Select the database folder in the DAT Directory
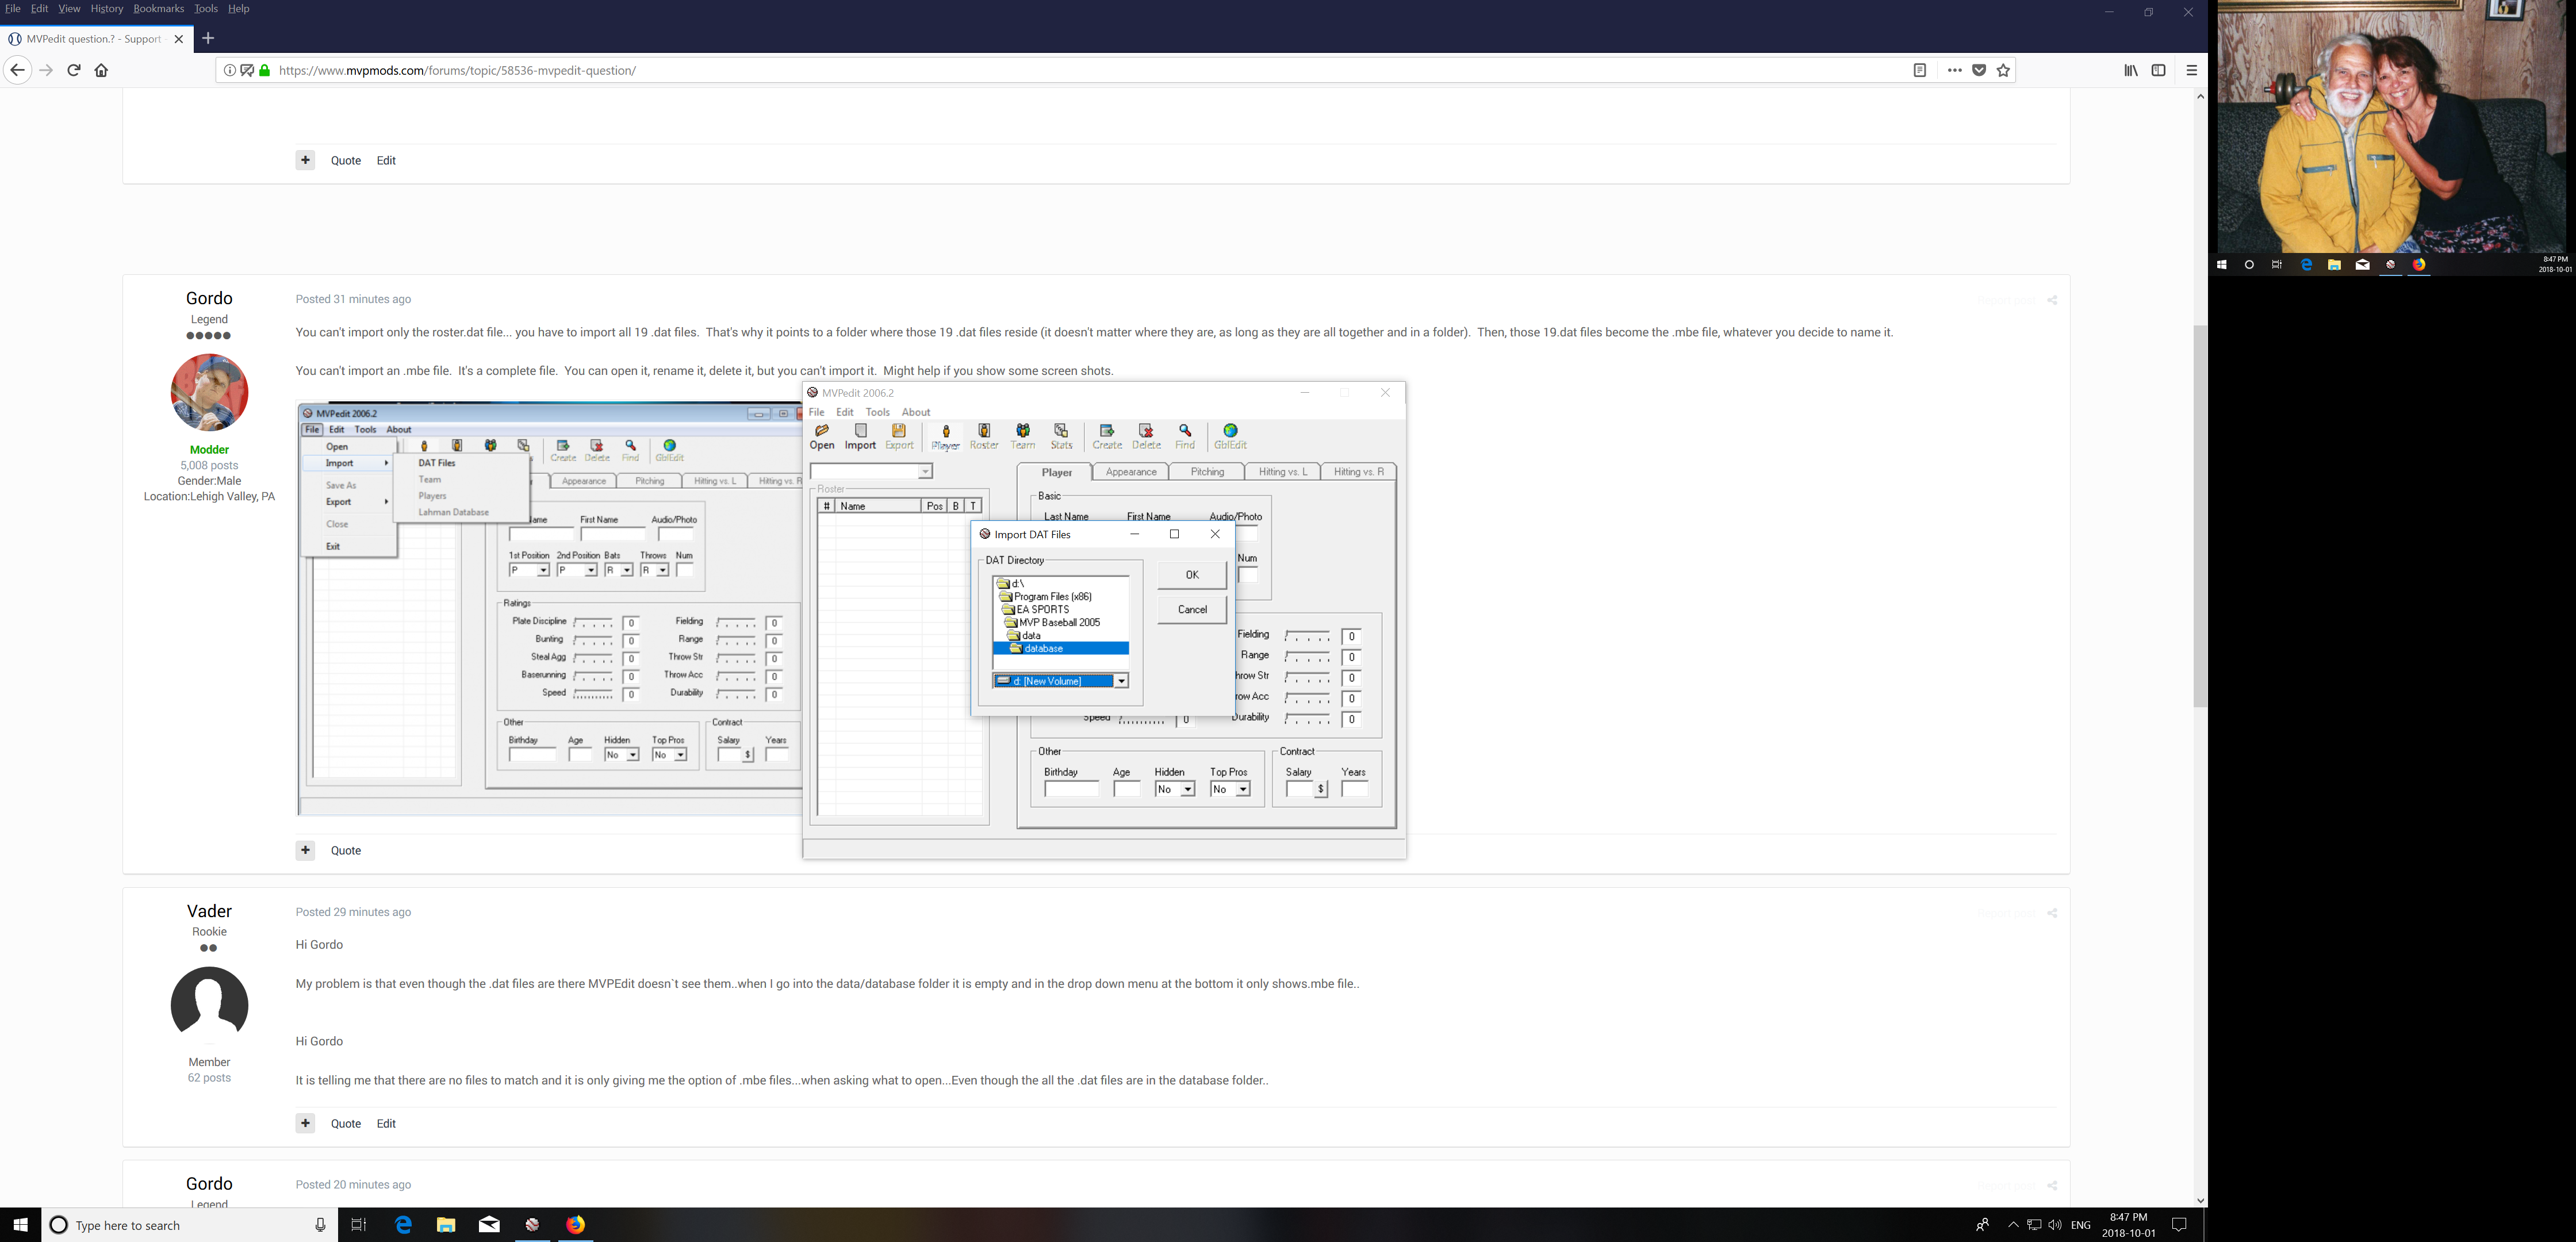The image size is (2576, 1242). [1043, 649]
